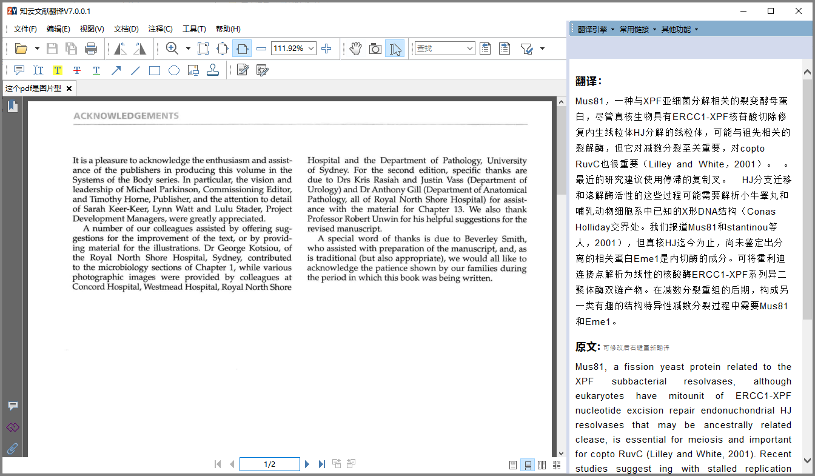This screenshot has height=476, width=815.
Task: Insert an image annotation
Action: [x=193, y=70]
